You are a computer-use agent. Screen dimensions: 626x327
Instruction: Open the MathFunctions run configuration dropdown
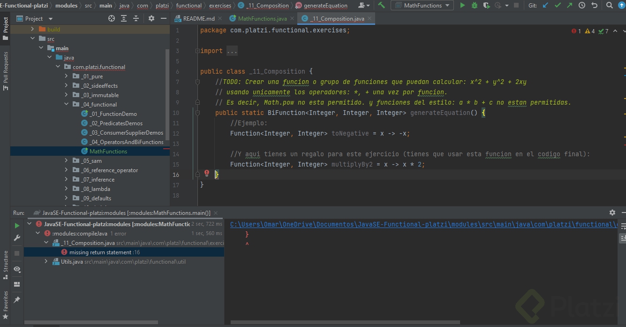pyautogui.click(x=422, y=6)
